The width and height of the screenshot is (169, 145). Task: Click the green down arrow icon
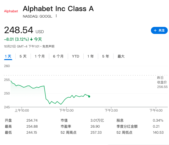click(x=31, y=39)
